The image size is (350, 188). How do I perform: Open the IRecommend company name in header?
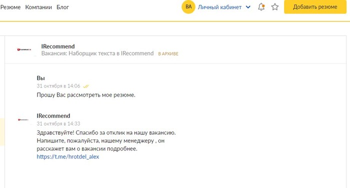(x=58, y=46)
